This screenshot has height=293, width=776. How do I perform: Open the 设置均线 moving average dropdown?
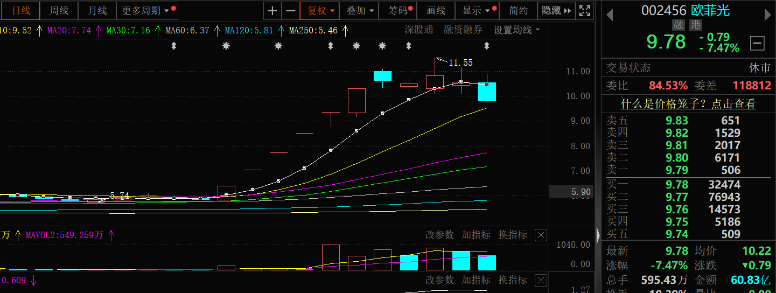(x=516, y=30)
